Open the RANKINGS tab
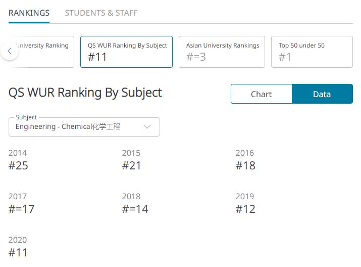This screenshot has height=267, width=361. click(29, 13)
